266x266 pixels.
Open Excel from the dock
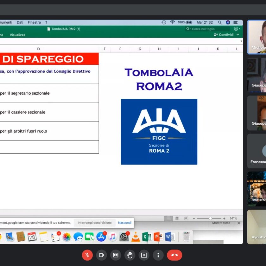click(147, 237)
